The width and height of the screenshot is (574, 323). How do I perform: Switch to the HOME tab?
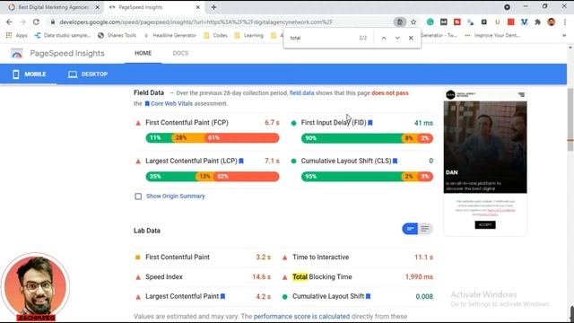pos(143,53)
